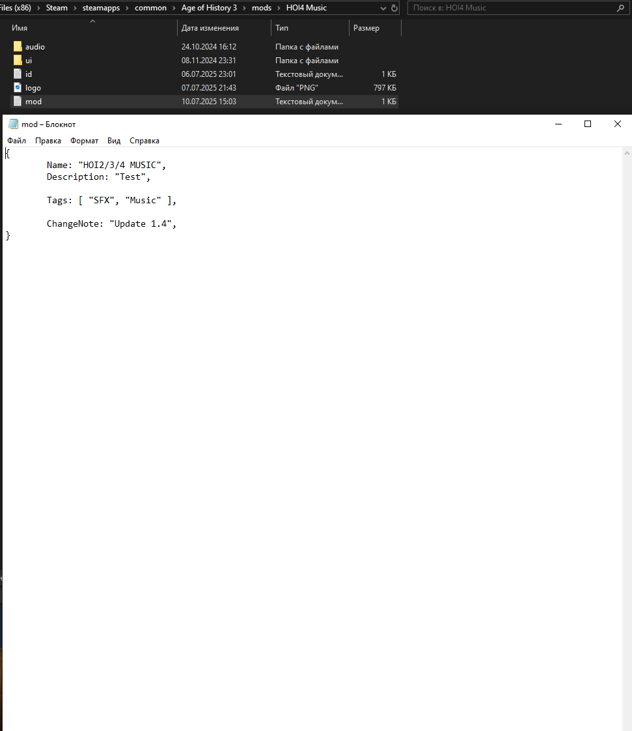Click Files (x86) breadcrumb segment
The image size is (632, 731).
click(x=16, y=8)
